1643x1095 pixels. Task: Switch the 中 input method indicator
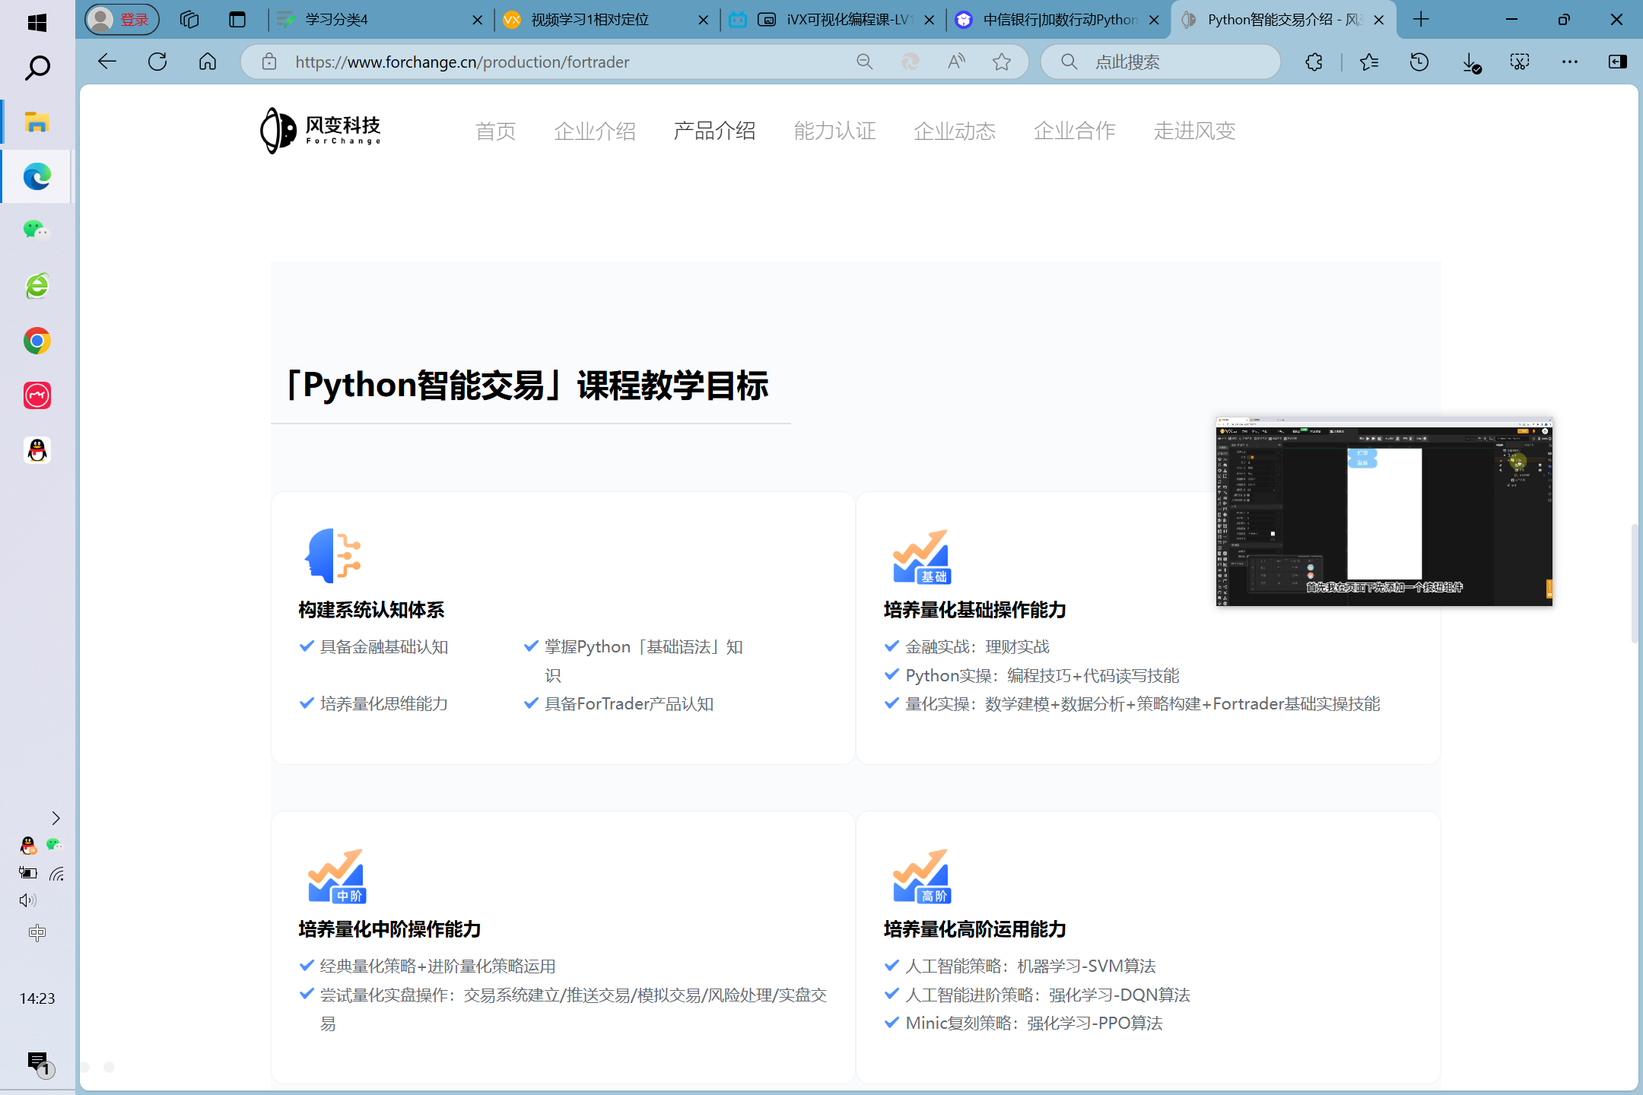click(37, 932)
